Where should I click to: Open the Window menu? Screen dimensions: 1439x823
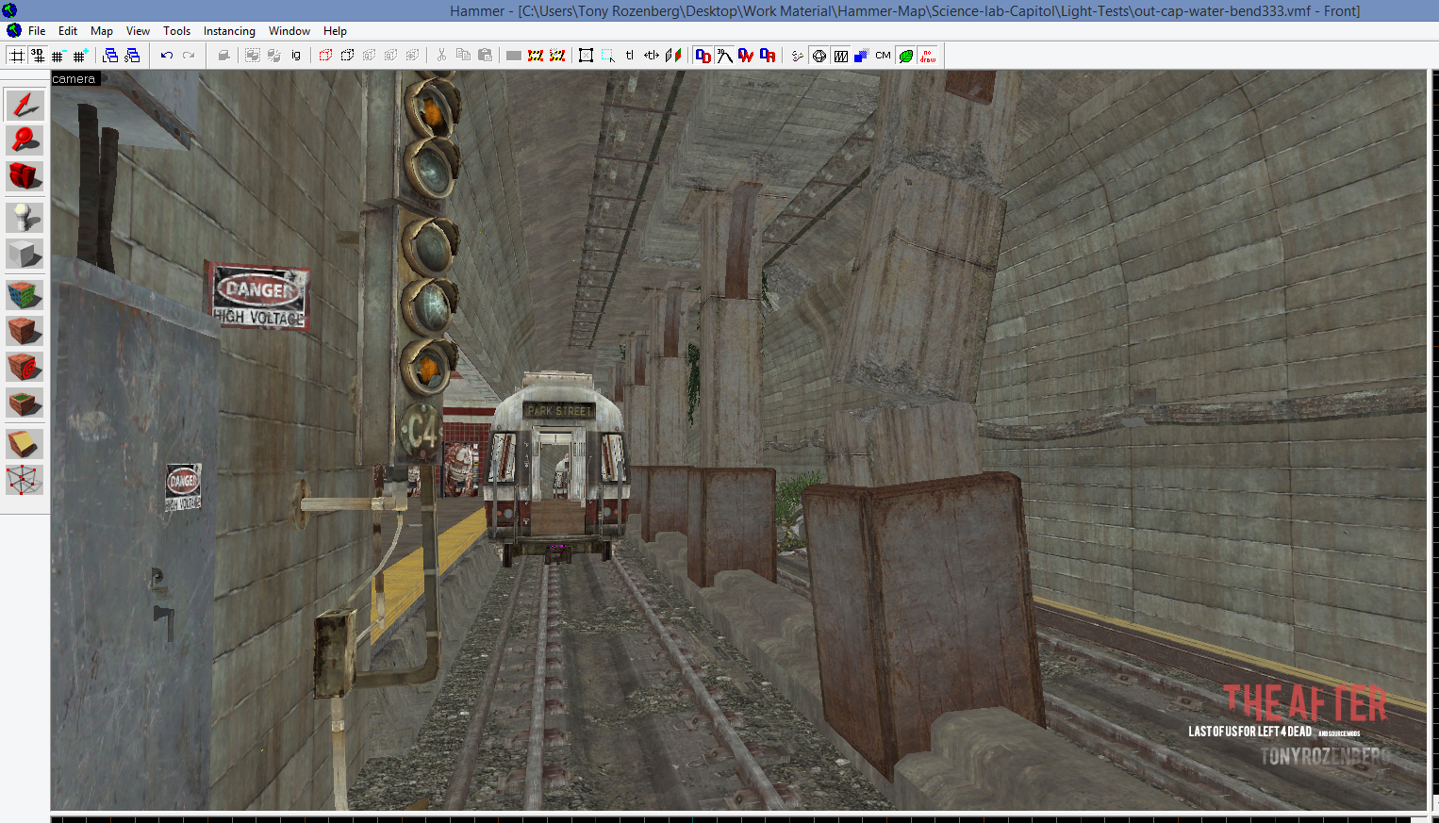pos(289,31)
